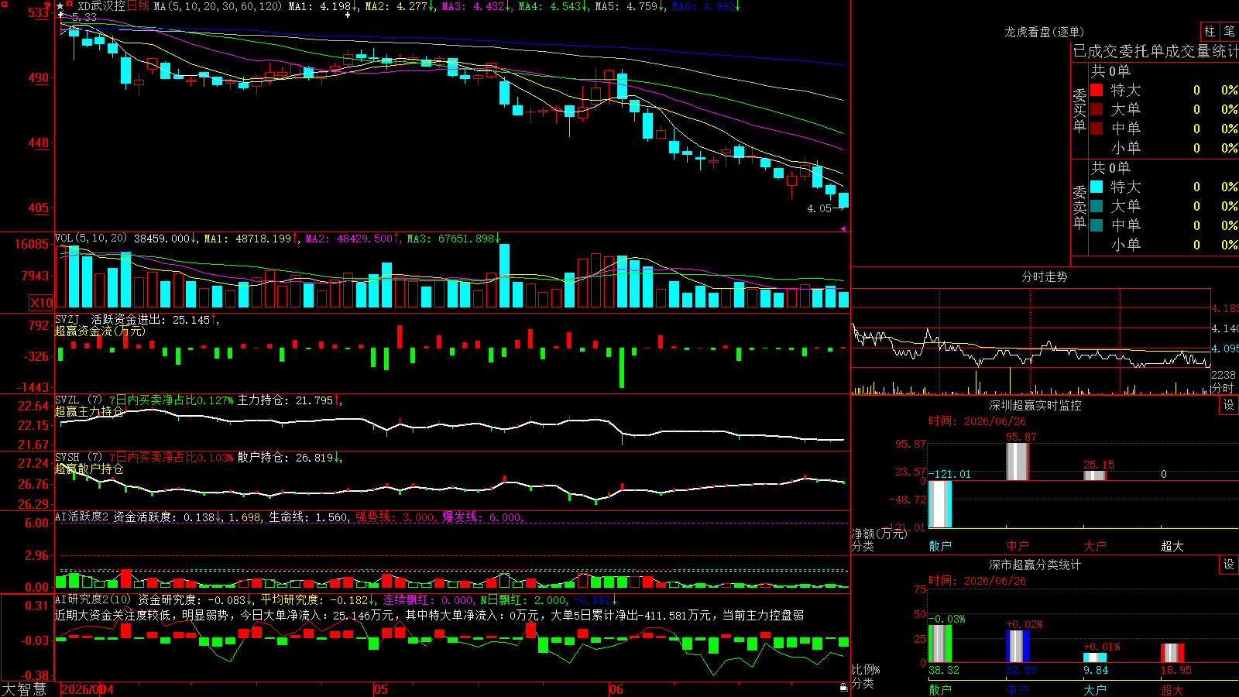Click the lock icon at the bottom of the chart
Screen dimensions: 1239x697
tap(844, 687)
